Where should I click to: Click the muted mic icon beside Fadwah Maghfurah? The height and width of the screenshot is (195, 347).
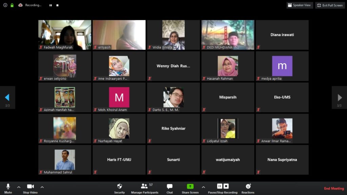pyautogui.click(x=41, y=47)
